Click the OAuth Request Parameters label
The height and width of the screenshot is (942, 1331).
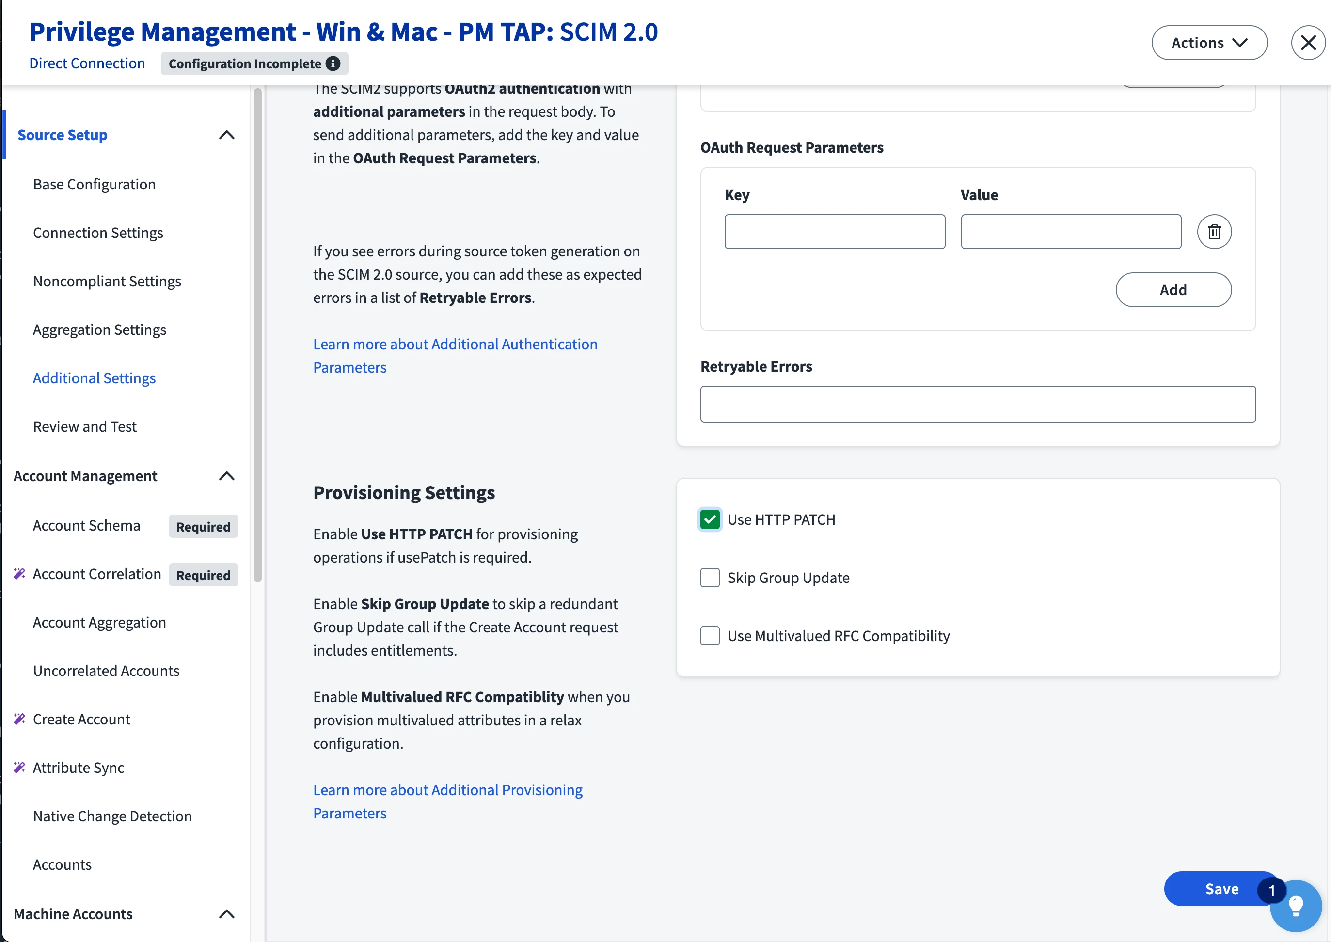pyautogui.click(x=792, y=147)
